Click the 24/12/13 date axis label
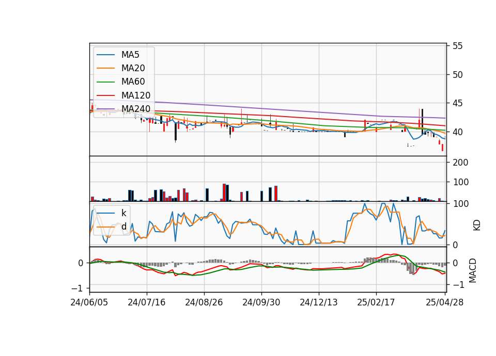The height and width of the screenshot is (356, 496). [319, 303]
